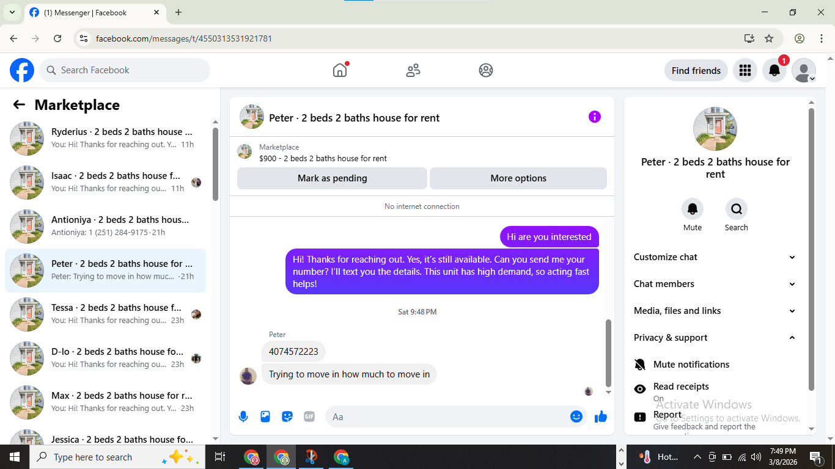Screen dimensions: 835x469
Task: Click the Facebook logo icon
Action: 22,70
